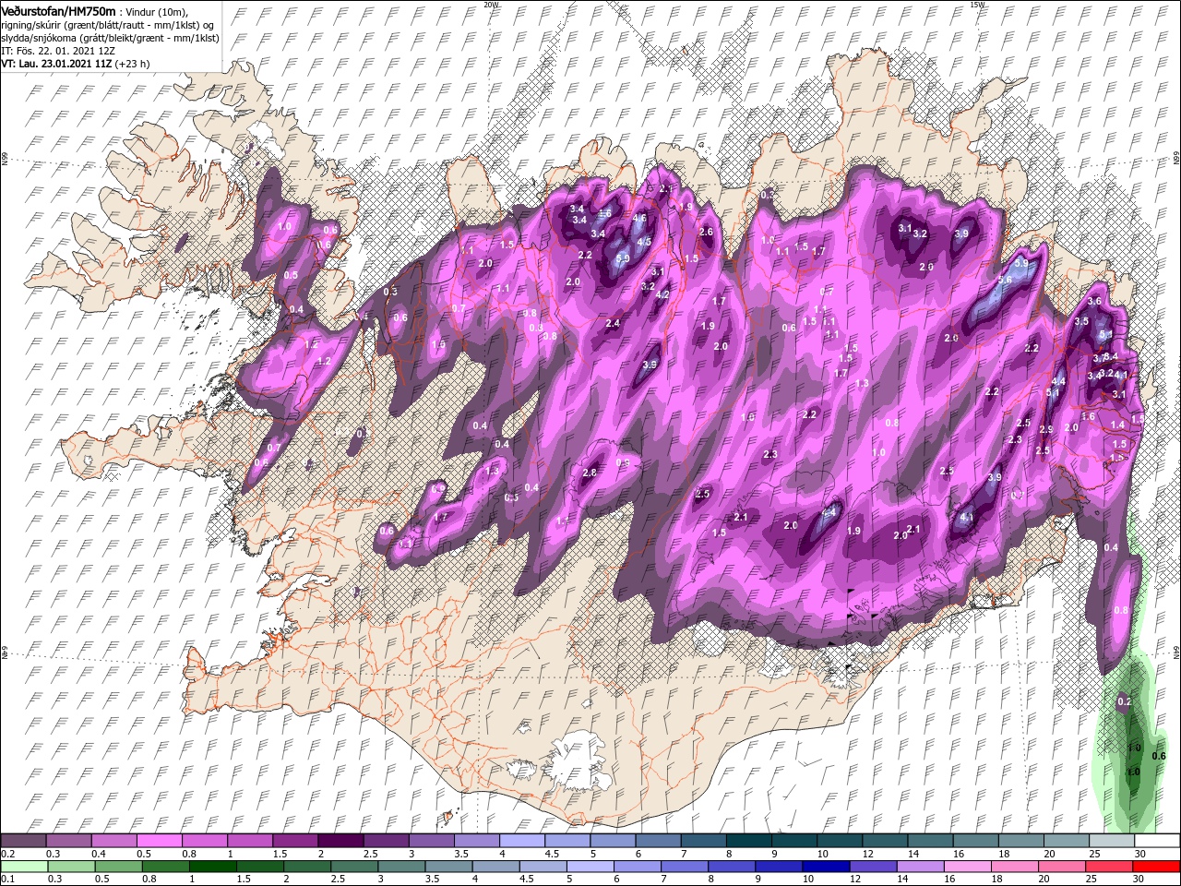
Task: Click the bright red bottom-row swatch labeled 30
Action: [1157, 867]
